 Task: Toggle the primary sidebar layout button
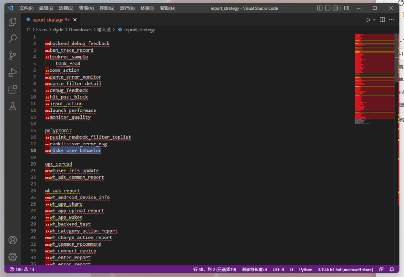coord(320,8)
